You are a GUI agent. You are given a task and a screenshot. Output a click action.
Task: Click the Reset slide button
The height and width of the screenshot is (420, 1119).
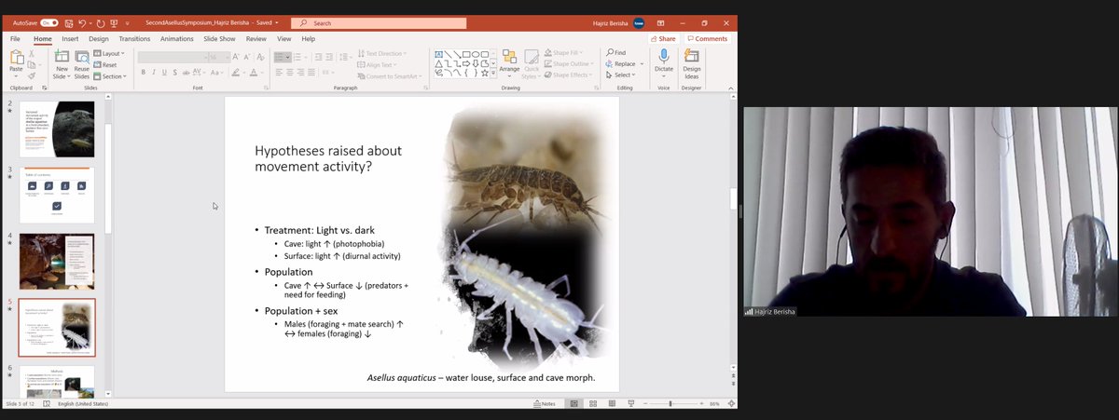(x=106, y=65)
